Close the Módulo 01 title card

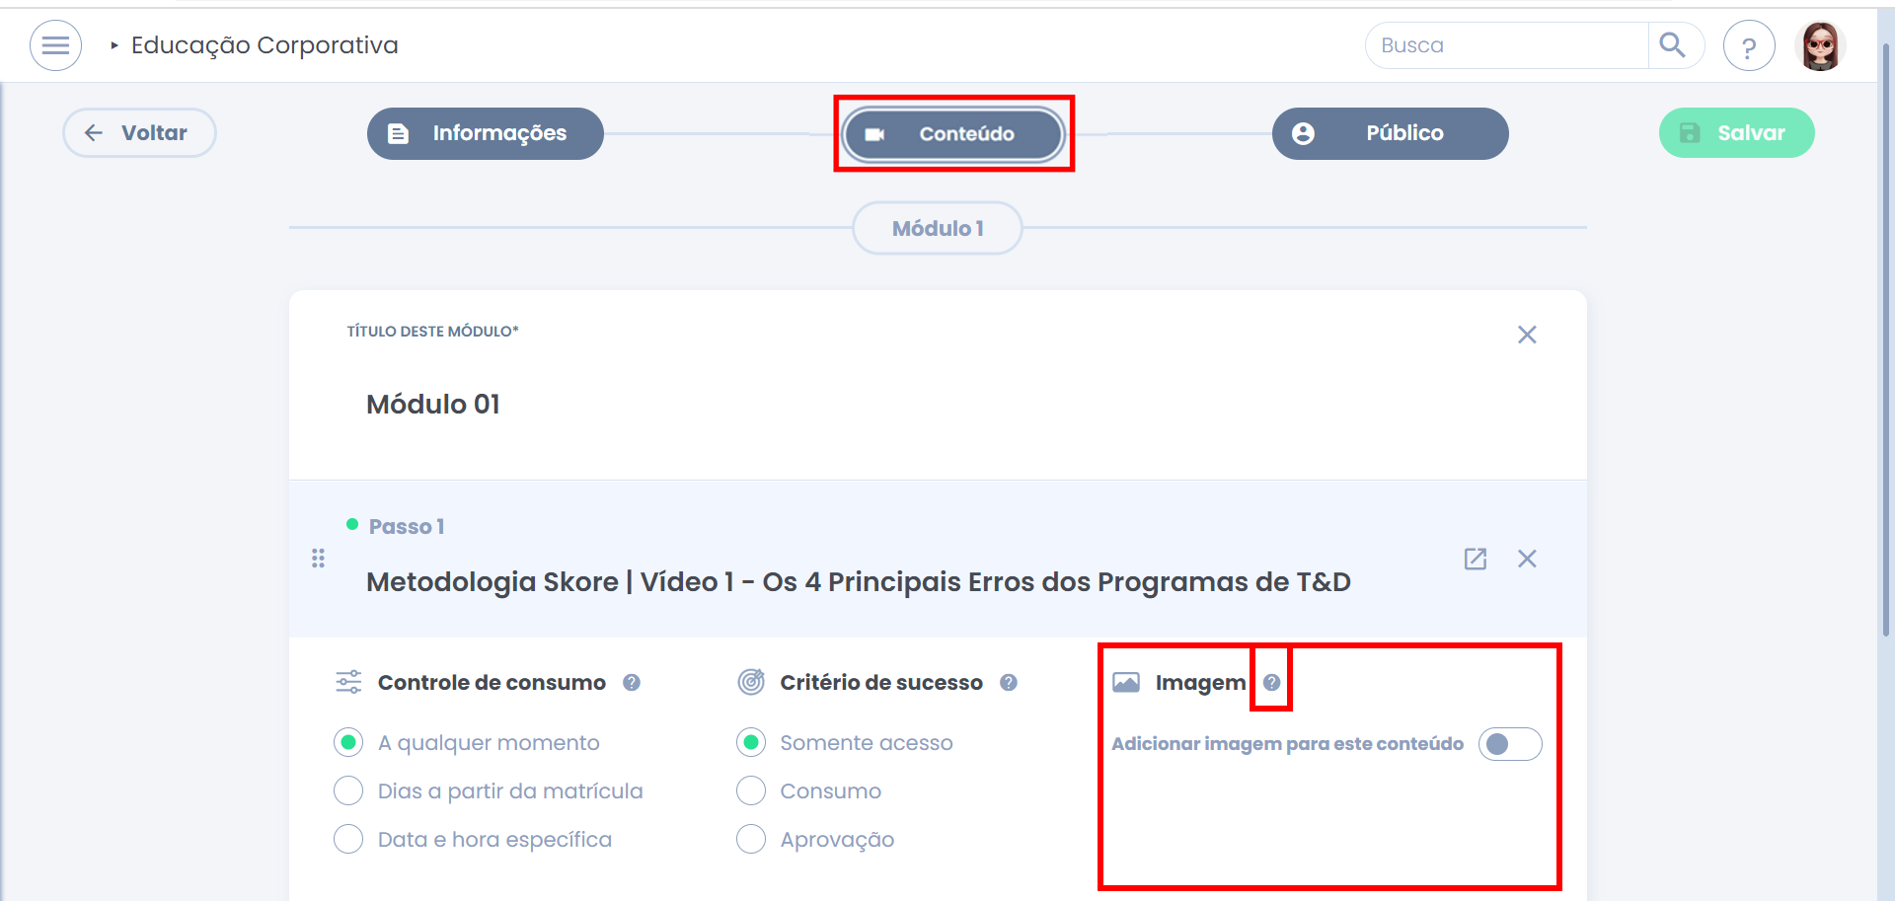[1527, 335]
